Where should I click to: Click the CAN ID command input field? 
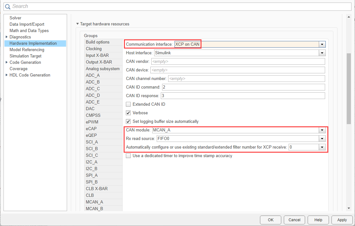tap(222, 87)
